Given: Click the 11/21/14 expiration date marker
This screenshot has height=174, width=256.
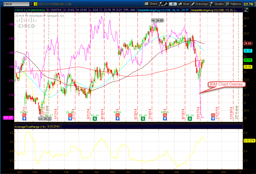Looking at the screenshot, I should click(x=217, y=113).
